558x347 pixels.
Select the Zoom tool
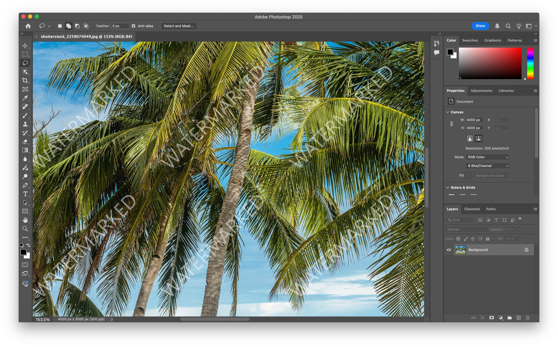click(25, 229)
